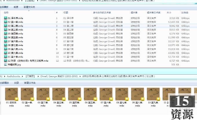Select the 05 第四章.m4a file icon
The image size is (197, 122).
tap(5, 33)
